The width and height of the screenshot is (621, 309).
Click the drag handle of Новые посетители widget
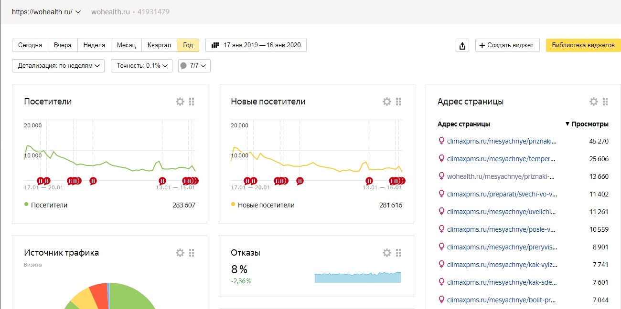pos(398,102)
